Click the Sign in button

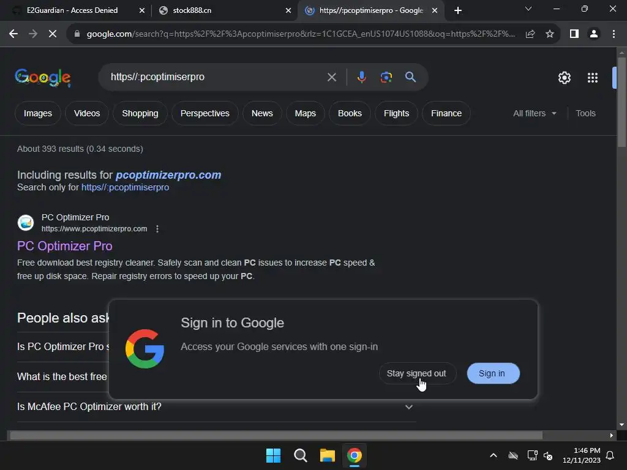coord(493,373)
